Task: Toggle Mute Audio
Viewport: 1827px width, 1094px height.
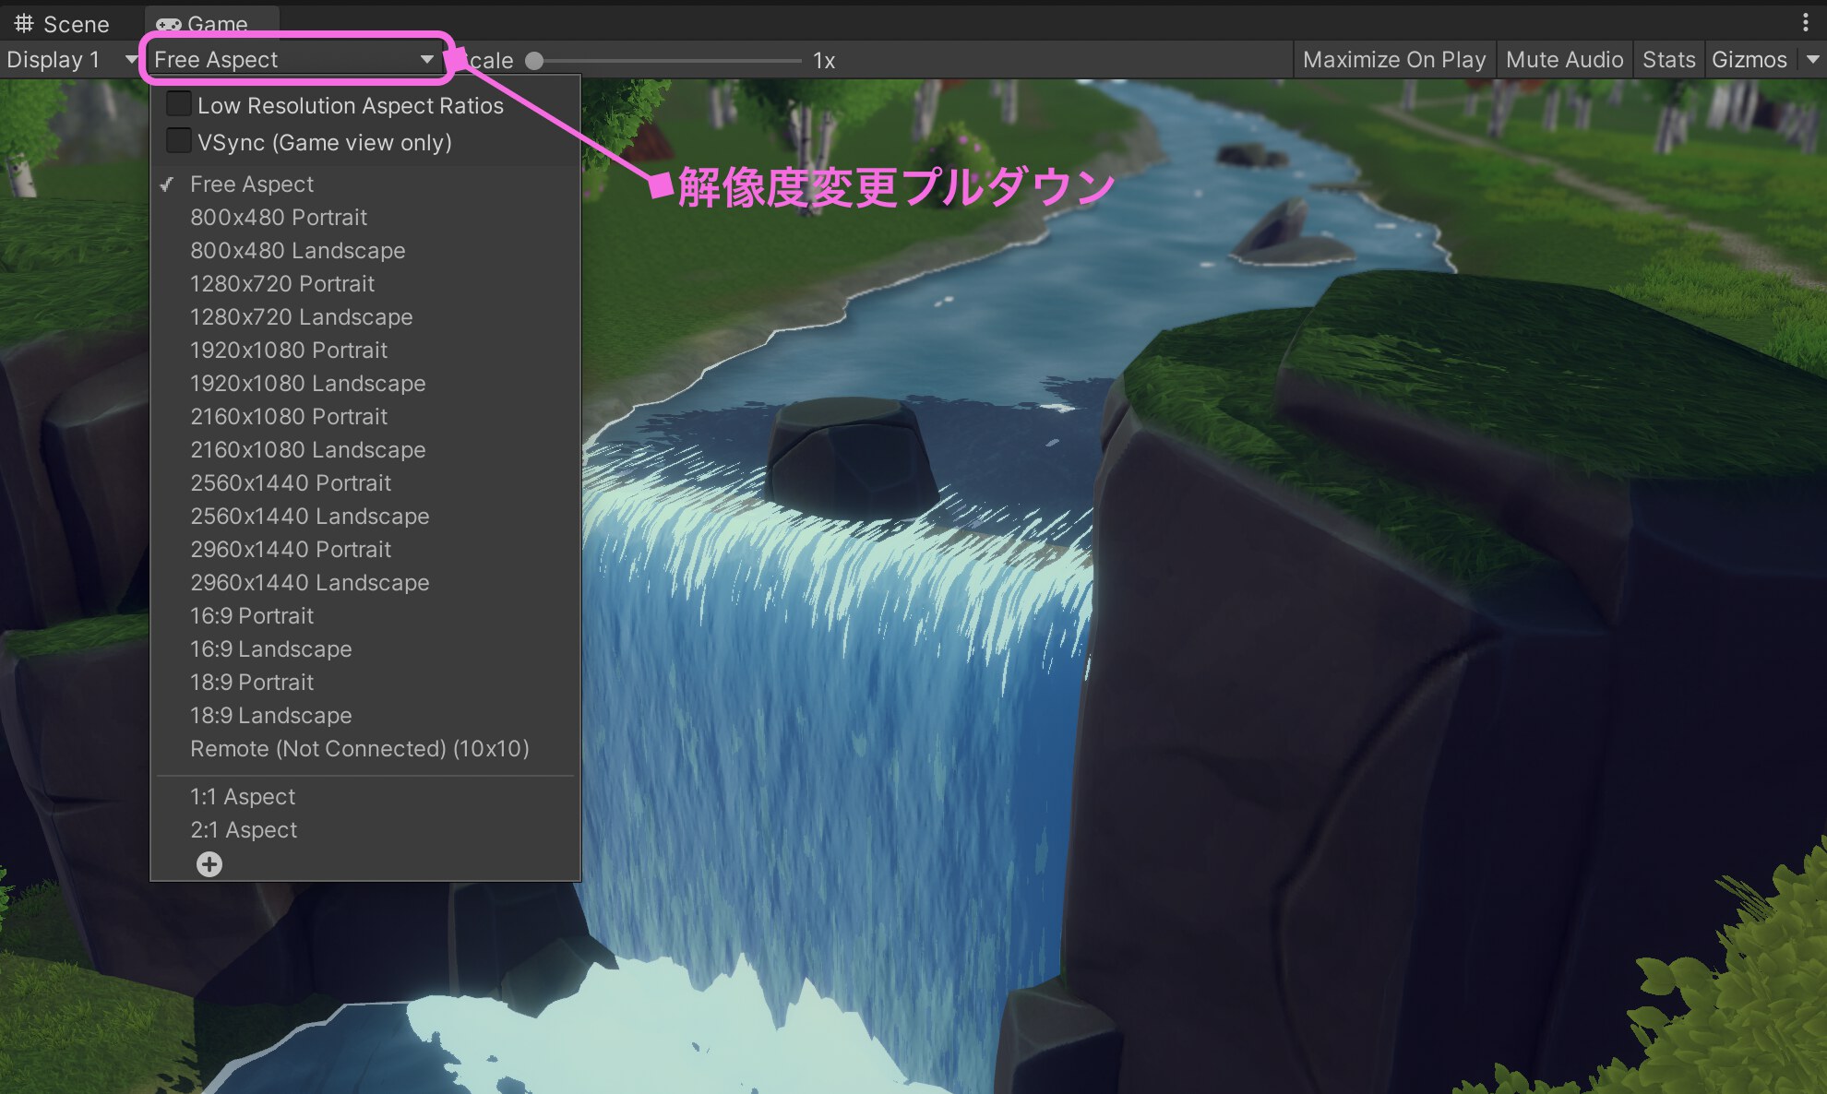Action: (x=1564, y=60)
